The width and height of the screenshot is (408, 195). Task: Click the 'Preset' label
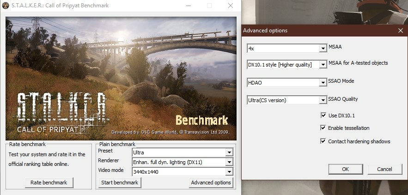pyautogui.click(x=105, y=151)
